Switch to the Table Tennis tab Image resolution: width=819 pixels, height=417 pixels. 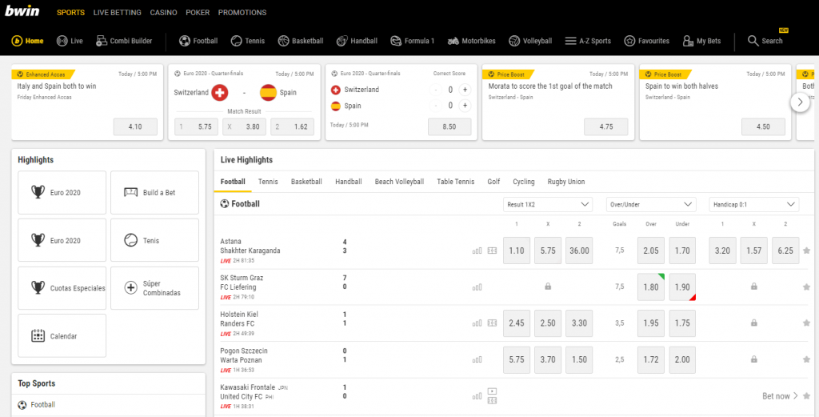[455, 182]
